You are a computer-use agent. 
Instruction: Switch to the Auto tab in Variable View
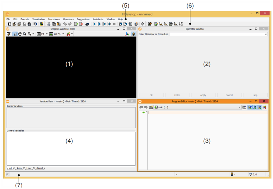pos(19,168)
